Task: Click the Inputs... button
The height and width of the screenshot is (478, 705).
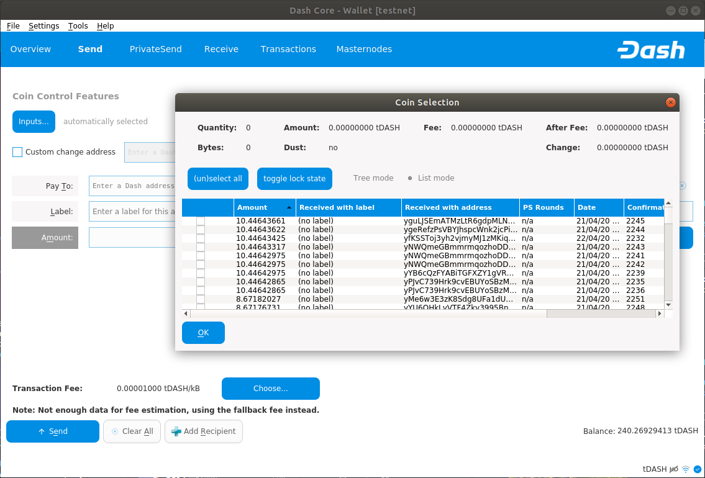Action: (34, 122)
